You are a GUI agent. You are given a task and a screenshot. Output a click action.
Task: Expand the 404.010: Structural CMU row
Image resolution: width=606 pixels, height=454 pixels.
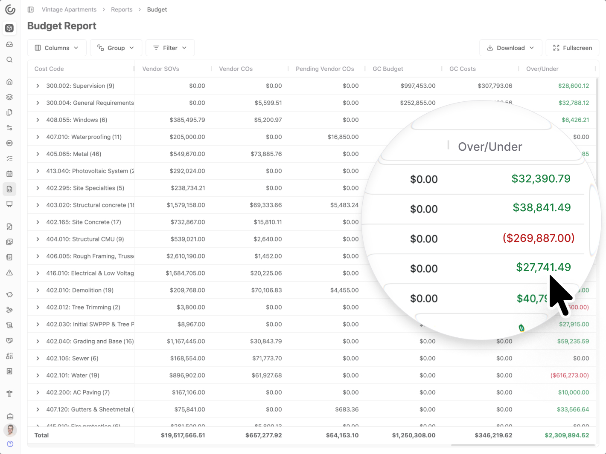coord(38,239)
